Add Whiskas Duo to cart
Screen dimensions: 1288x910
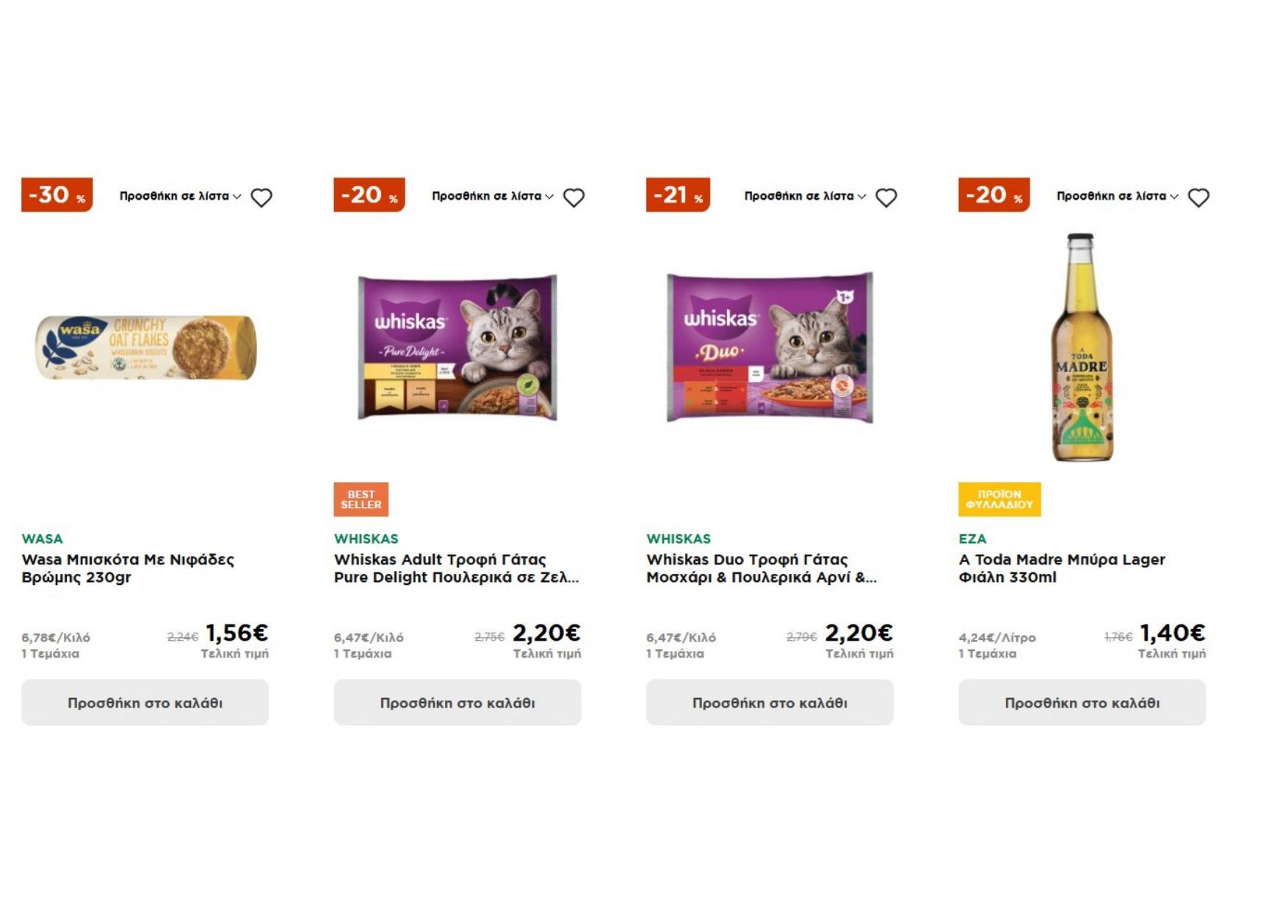[x=770, y=702]
